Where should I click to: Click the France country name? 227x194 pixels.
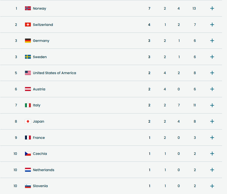[39, 138]
